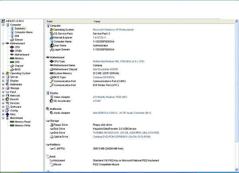This screenshot has height=173, width=239.
Task: Click the CPUID icon in the tree
Action: tap(12, 51)
